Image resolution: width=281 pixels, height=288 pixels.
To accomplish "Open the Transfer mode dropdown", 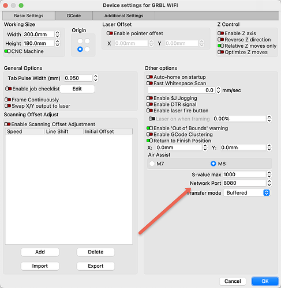I will pos(247,193).
